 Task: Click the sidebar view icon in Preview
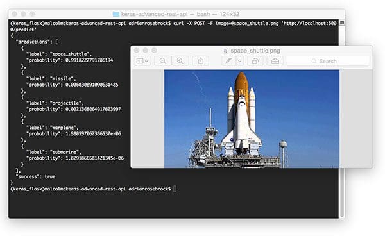(x=140, y=61)
